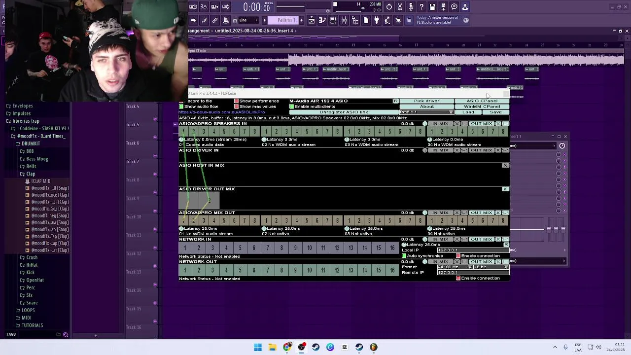This screenshot has width=631, height=355.
Task: Select the 808 folder in browser
Action: pos(30,151)
